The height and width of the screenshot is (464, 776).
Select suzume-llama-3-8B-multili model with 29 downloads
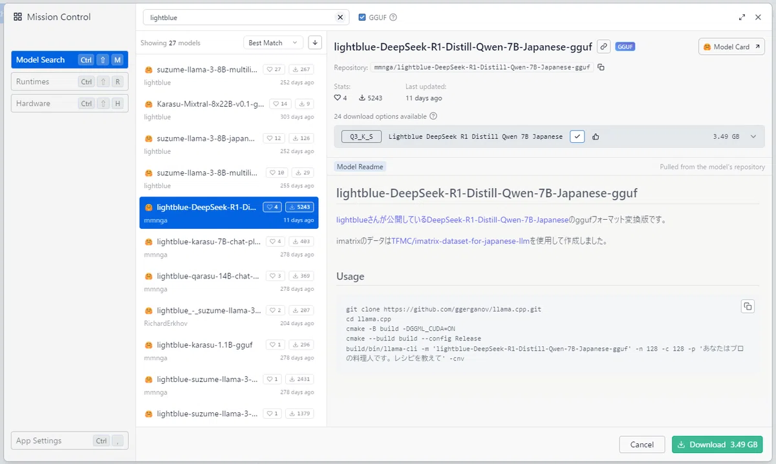229,178
